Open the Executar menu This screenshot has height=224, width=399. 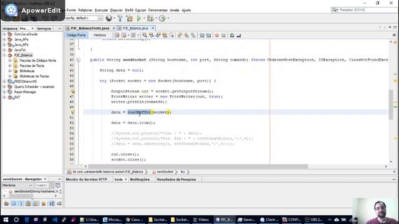[x=101, y=10]
